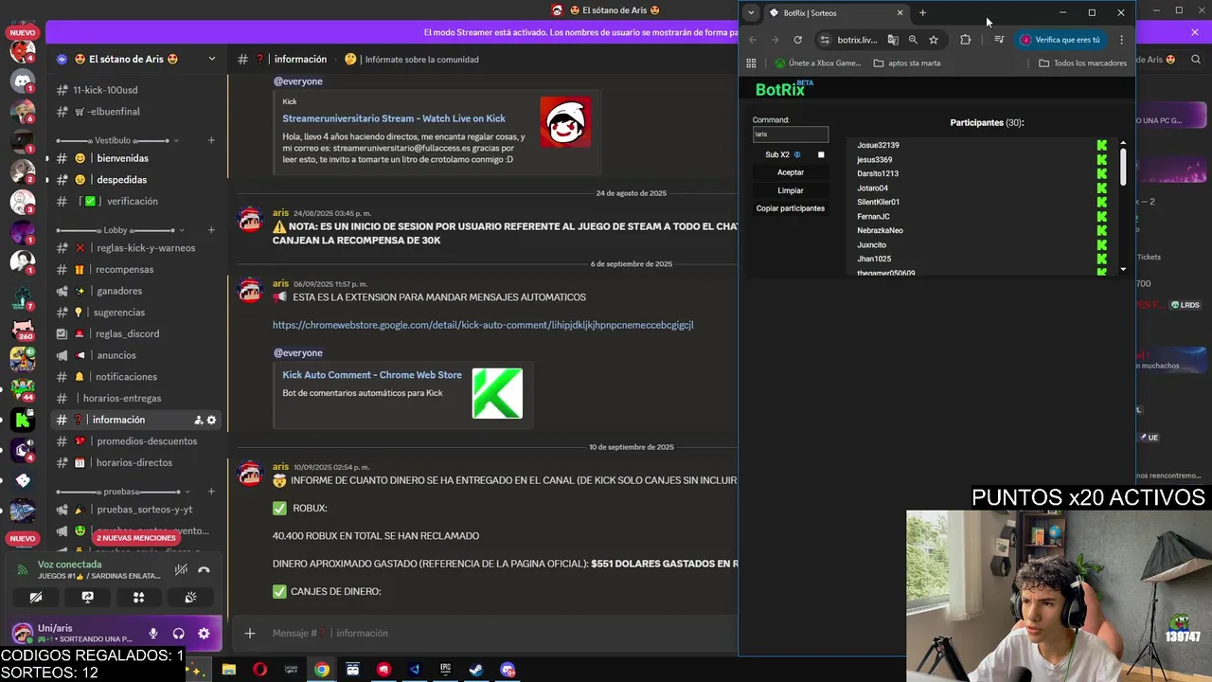
Task: Share your screen in voice panel
Action: pos(87,598)
